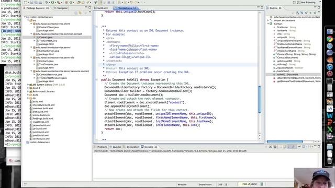Select the Package Explorer tab
The width and height of the screenshot is (335, 188).
[x=36, y=8]
